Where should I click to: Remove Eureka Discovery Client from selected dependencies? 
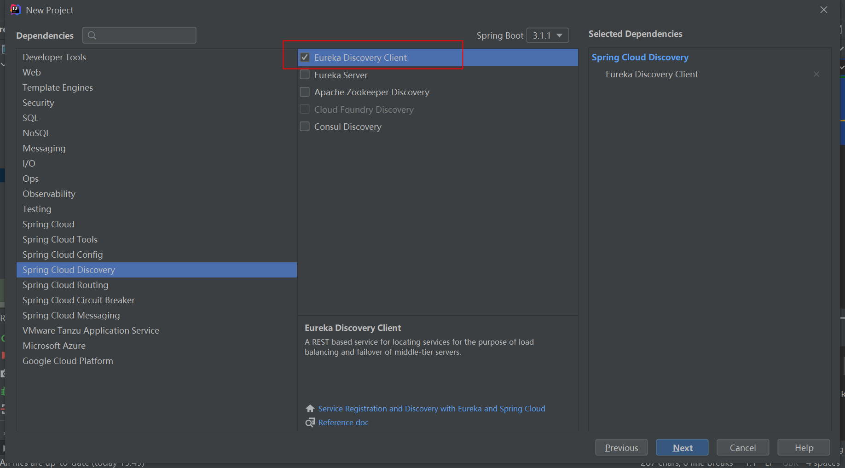tap(816, 74)
